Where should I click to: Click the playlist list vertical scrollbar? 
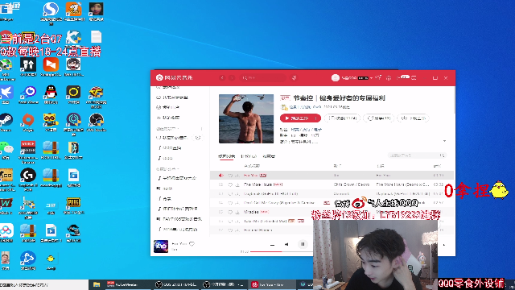(x=455, y=100)
